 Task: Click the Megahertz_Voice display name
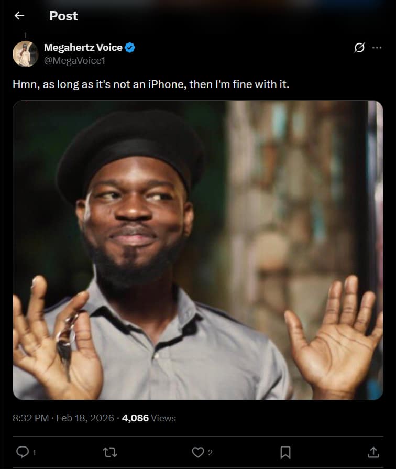click(83, 48)
